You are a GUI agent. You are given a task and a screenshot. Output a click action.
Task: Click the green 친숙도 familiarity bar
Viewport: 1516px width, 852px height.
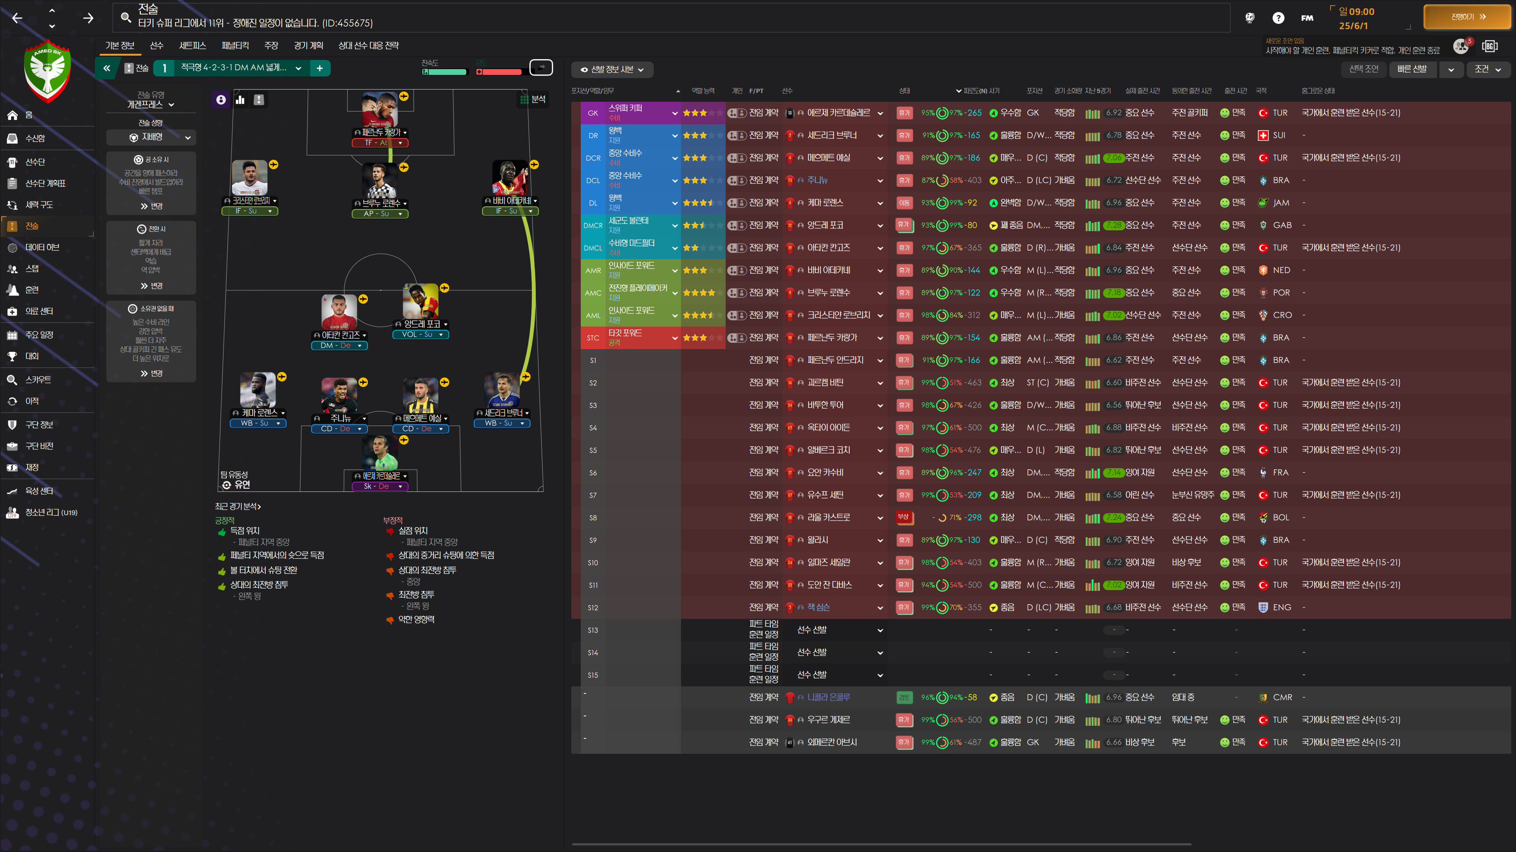tap(444, 72)
